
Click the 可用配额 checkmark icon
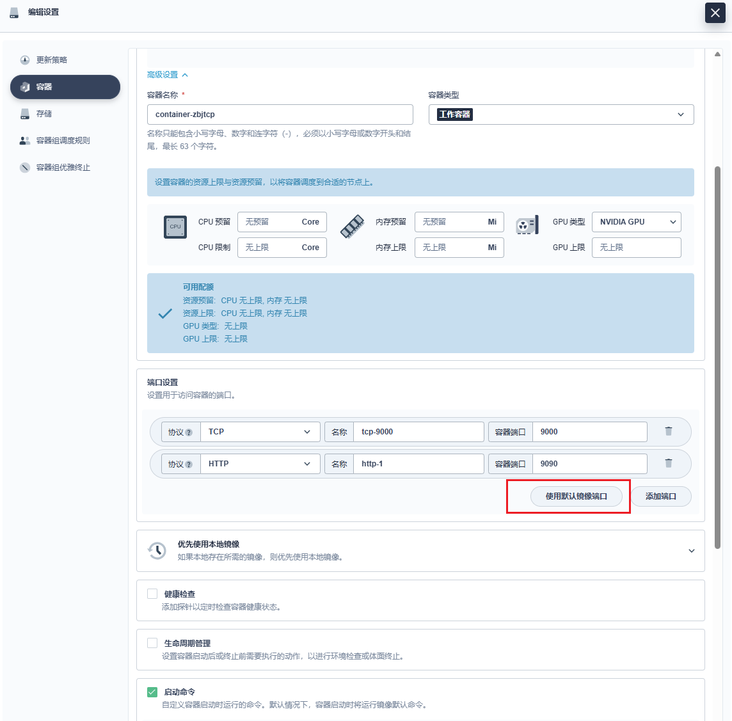point(165,313)
